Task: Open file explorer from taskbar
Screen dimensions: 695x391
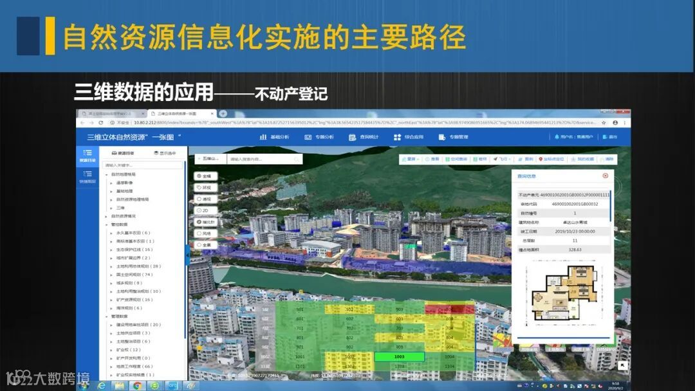Action: [119, 386]
